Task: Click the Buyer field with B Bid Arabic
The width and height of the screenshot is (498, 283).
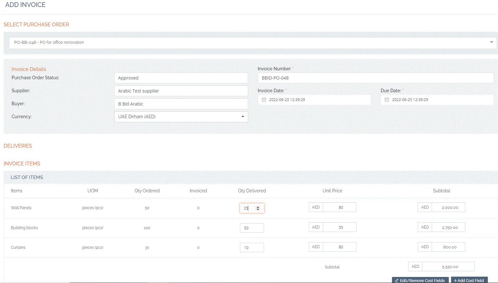Action: 181,104
